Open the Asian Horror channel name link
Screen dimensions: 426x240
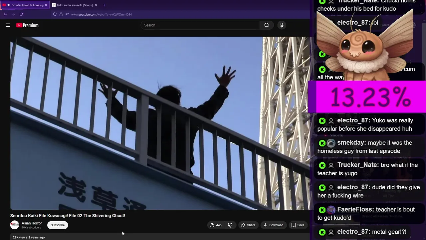point(32,223)
